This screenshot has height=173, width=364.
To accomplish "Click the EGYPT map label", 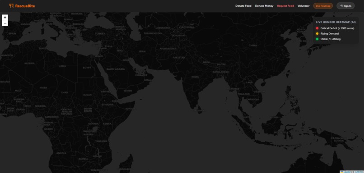I will pyautogui.click(x=87, y=68).
